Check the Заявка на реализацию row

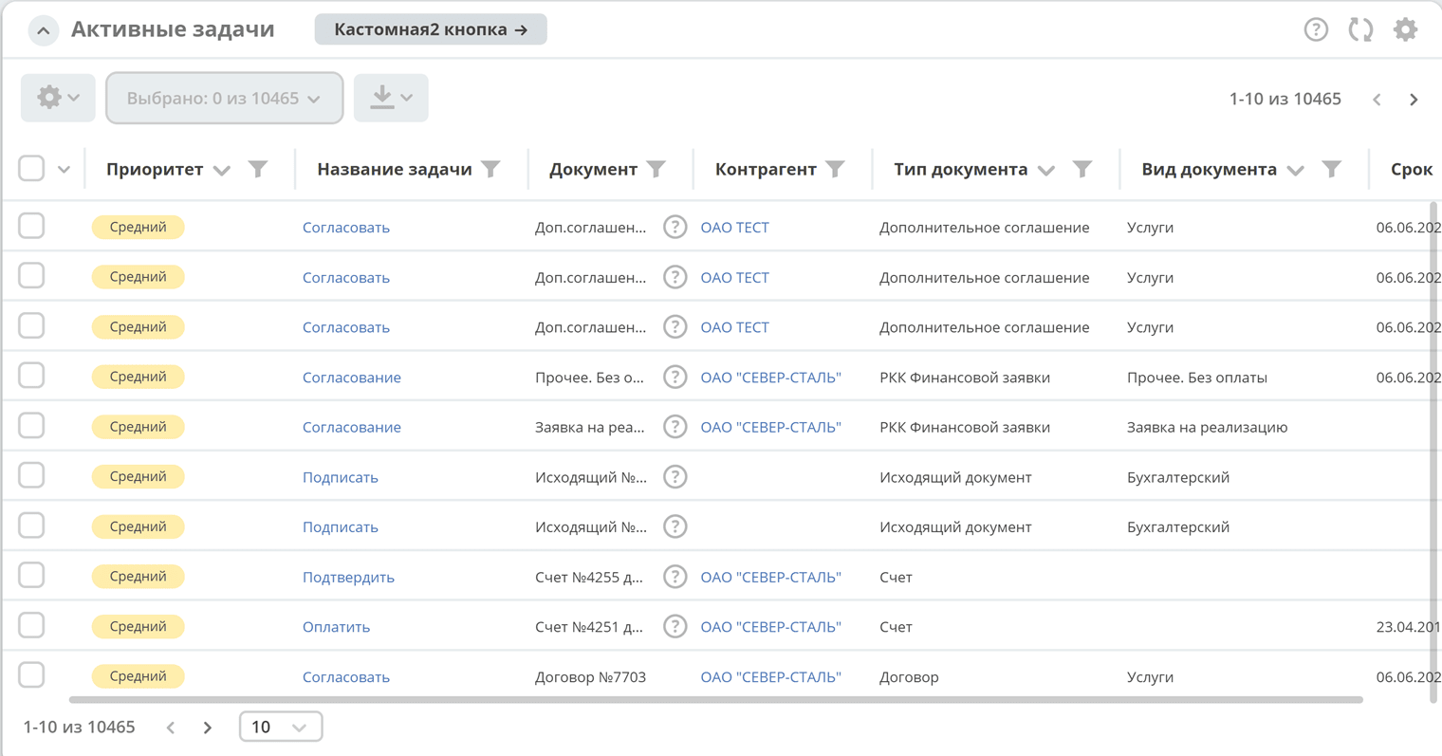[31, 425]
